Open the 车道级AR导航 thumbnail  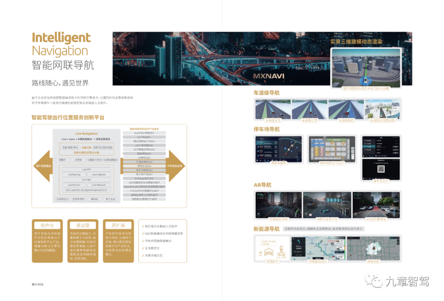point(278,205)
